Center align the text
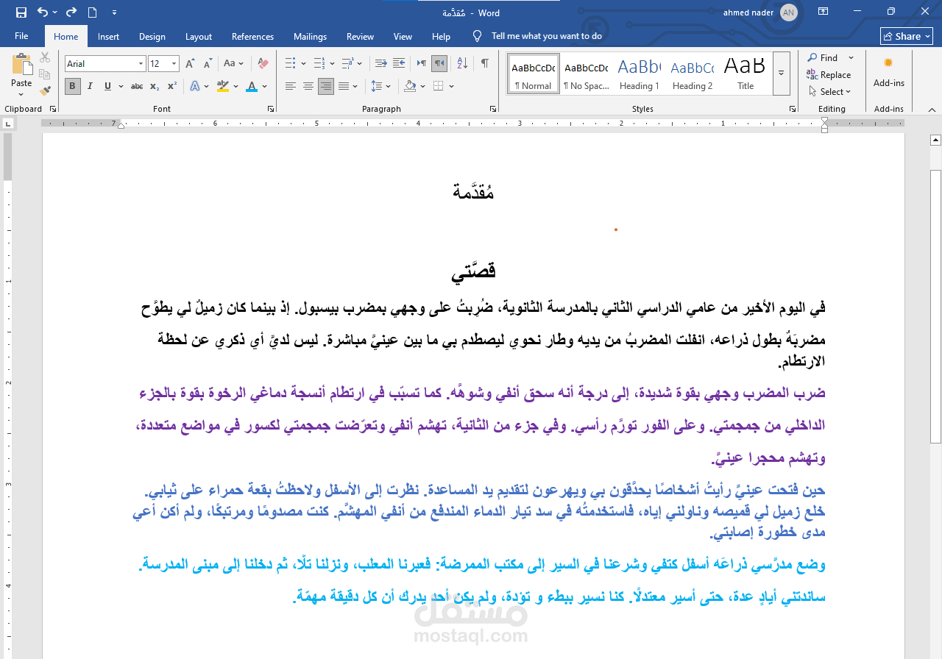 click(308, 86)
